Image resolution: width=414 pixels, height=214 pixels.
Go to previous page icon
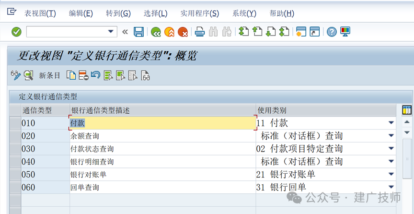[x=257, y=32]
